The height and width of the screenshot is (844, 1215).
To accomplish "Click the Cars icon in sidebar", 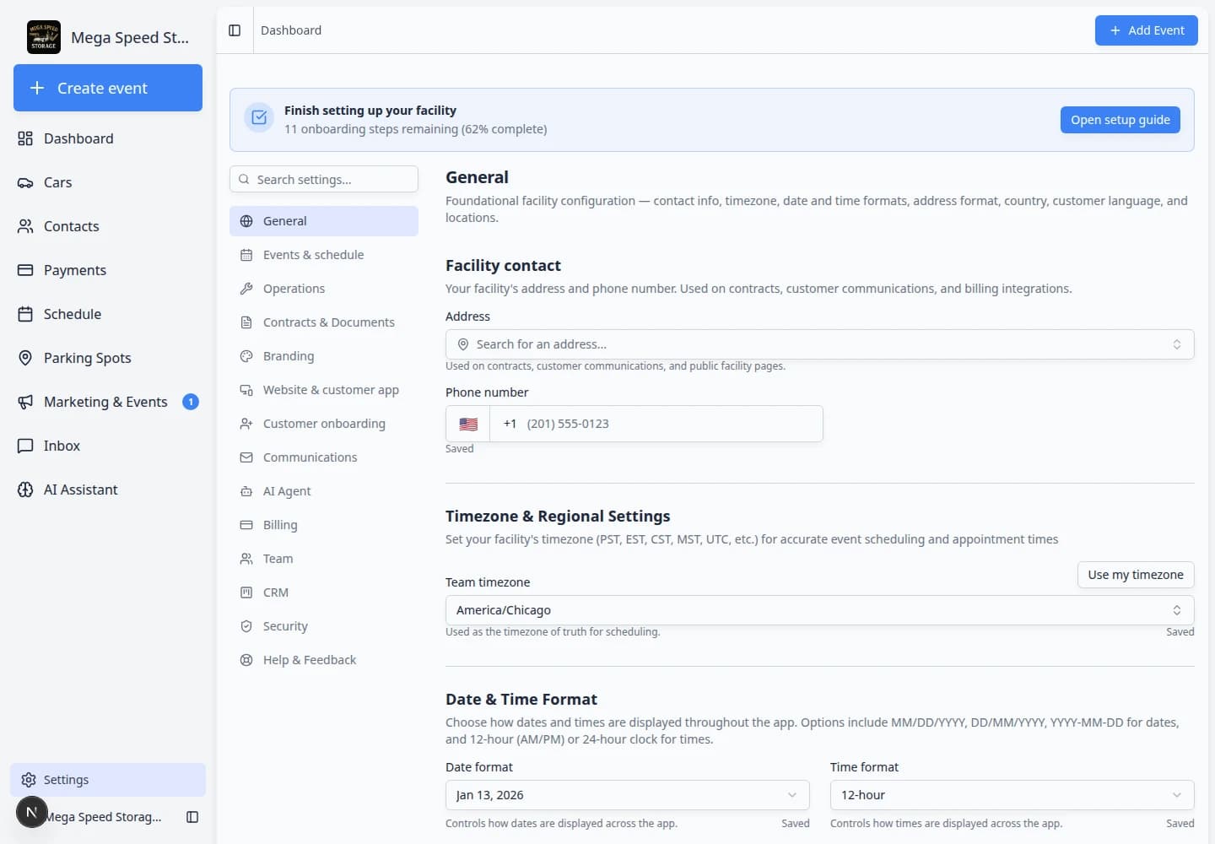I will 25,182.
